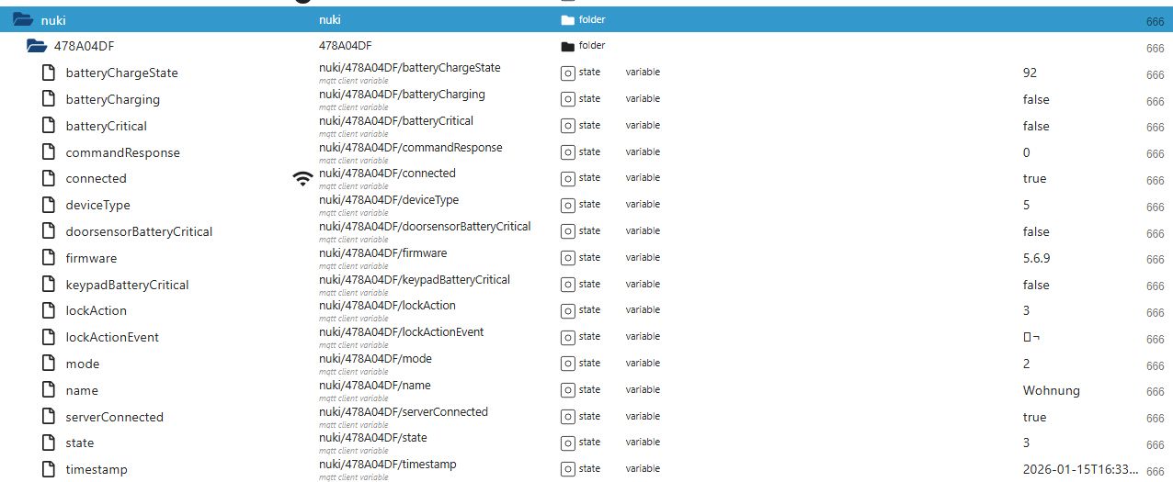Click the state type icon for lockAction

click(568, 310)
